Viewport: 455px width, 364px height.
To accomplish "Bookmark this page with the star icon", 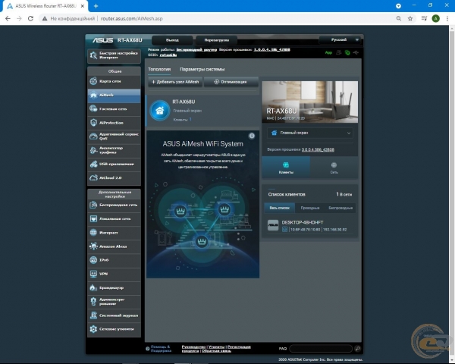I will tap(410, 18).
